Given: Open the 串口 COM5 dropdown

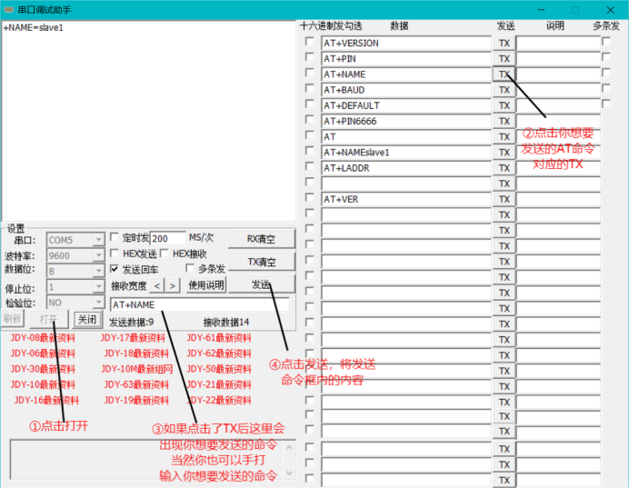Looking at the screenshot, I should 99,240.
